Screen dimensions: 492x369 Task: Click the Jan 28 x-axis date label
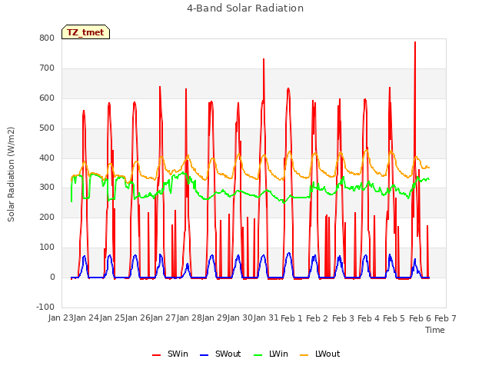pos(189,317)
